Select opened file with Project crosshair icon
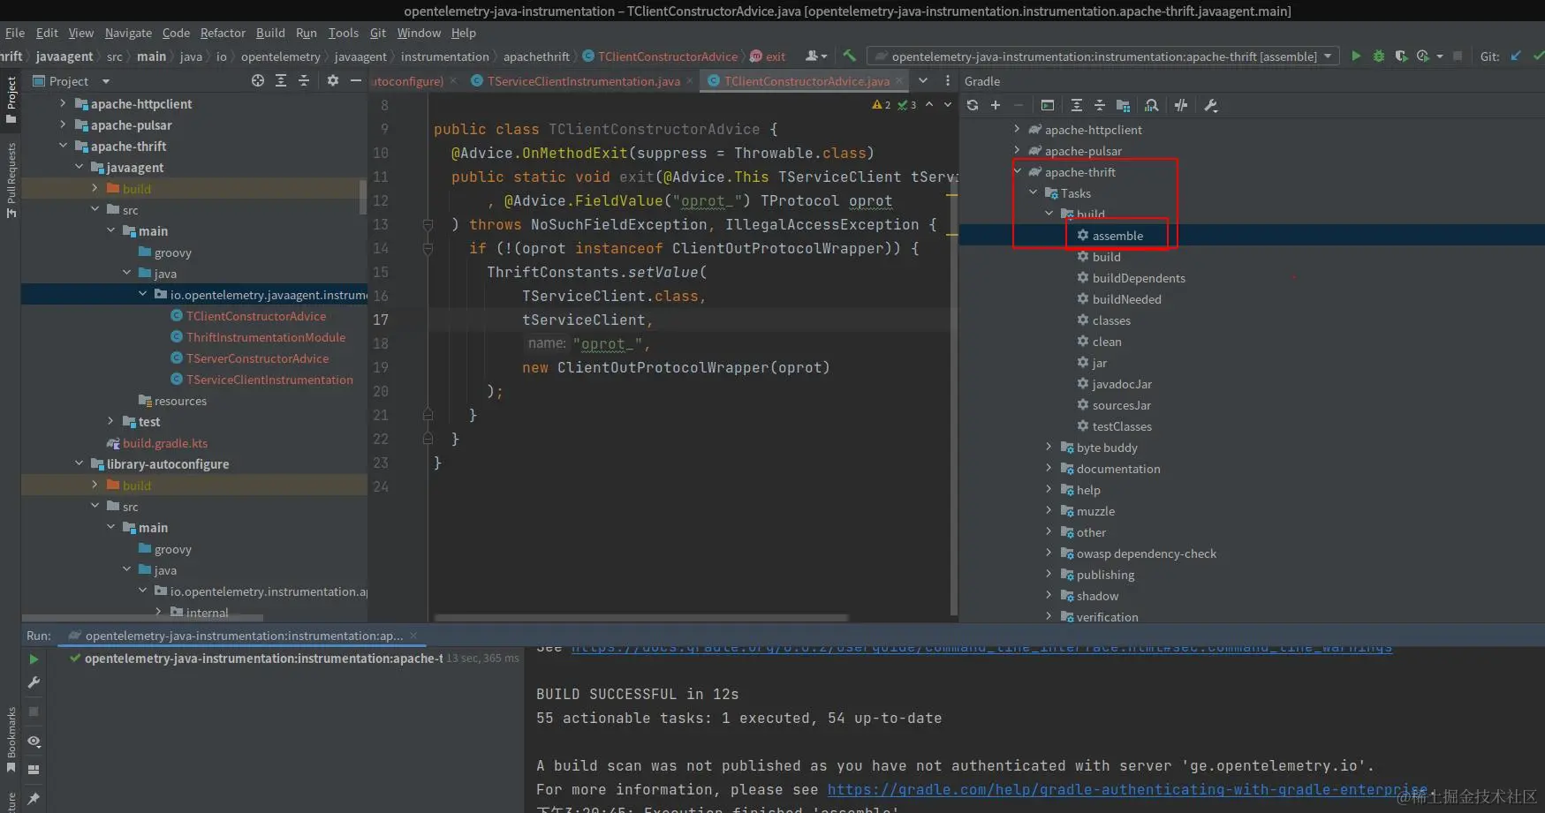1545x813 pixels. coord(258,80)
